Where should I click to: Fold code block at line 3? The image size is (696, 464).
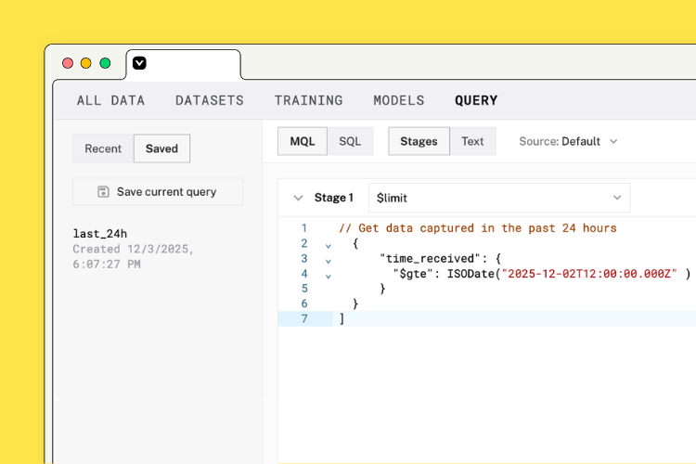(328, 261)
